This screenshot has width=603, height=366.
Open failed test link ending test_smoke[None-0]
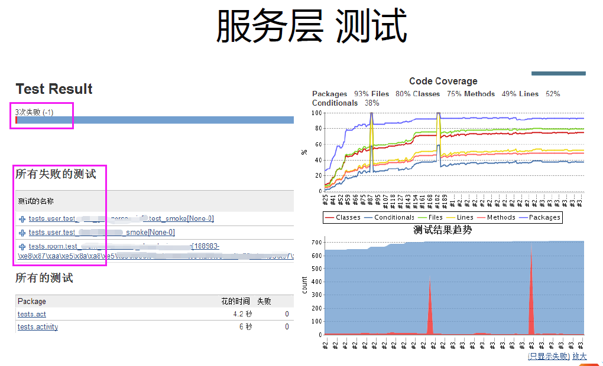coord(121,218)
